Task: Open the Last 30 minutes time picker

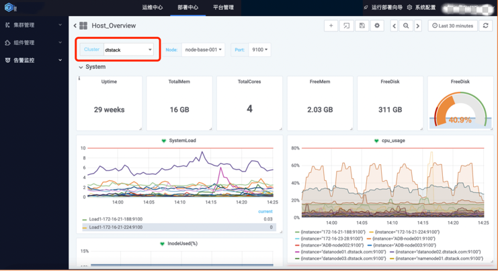Action: (x=453, y=26)
